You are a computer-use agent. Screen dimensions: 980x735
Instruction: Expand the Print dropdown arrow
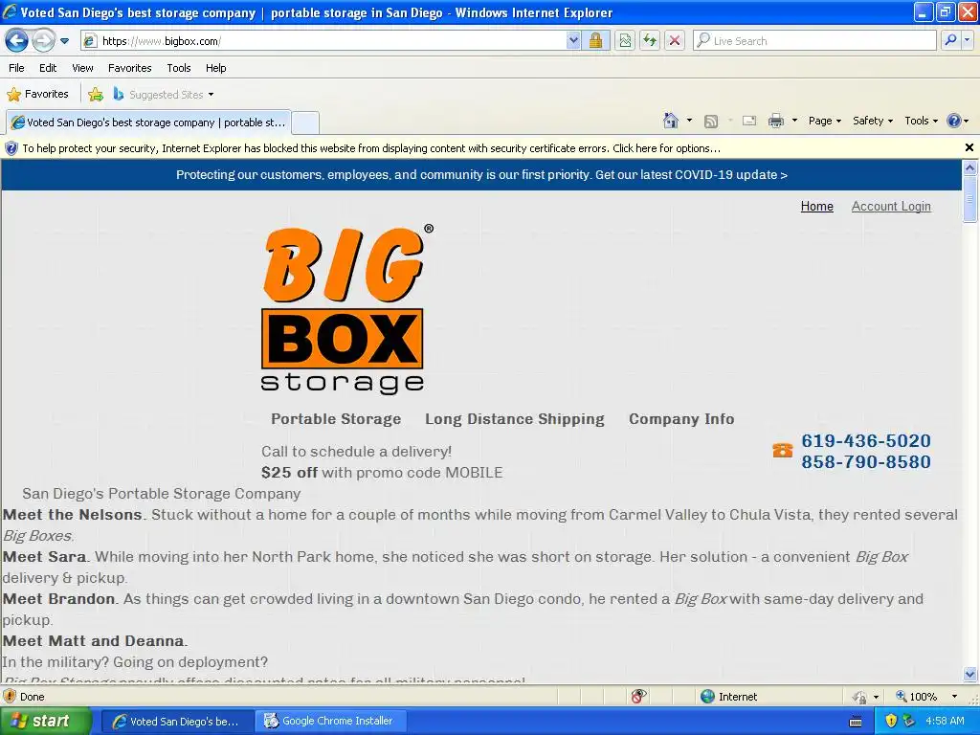coord(794,121)
